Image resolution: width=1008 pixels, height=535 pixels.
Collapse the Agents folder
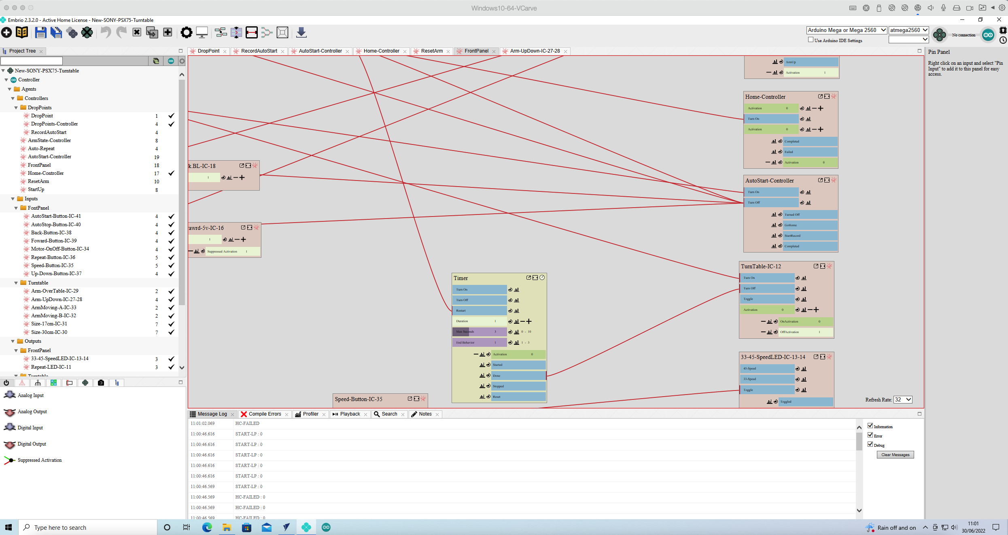(10, 89)
